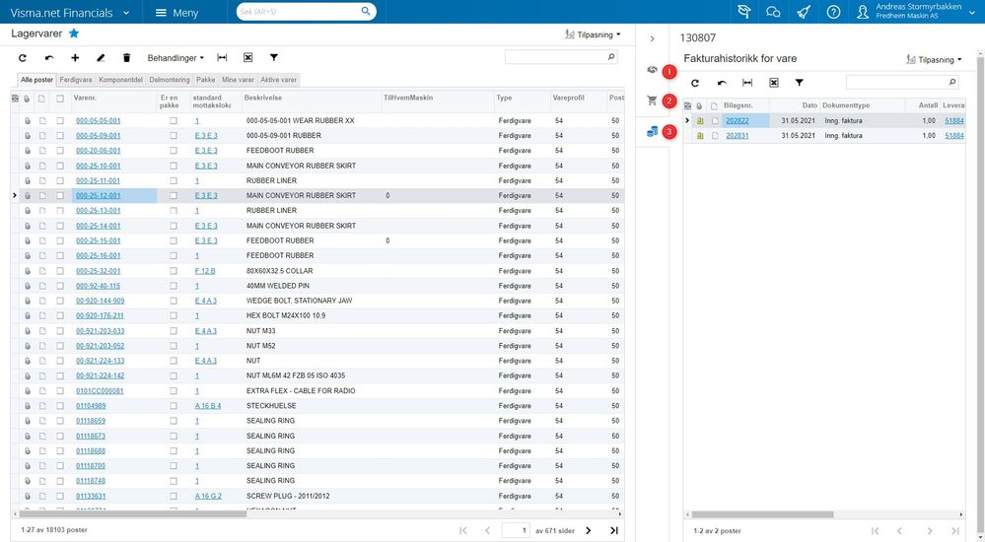The image size is (985, 542).
Task: Tick 'Er en pakke' for 01118659
Action: pos(174,421)
